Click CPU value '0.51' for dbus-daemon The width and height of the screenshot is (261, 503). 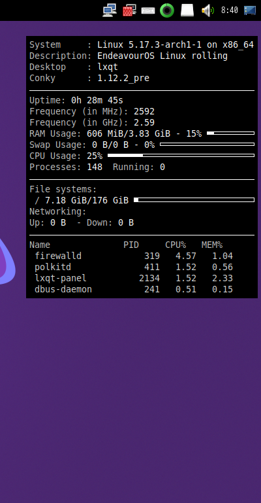click(186, 290)
